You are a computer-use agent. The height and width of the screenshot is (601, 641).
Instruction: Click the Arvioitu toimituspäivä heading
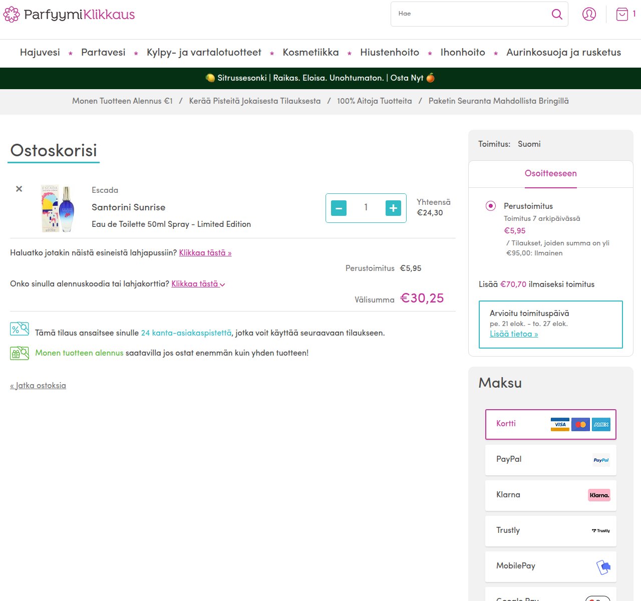pos(529,314)
